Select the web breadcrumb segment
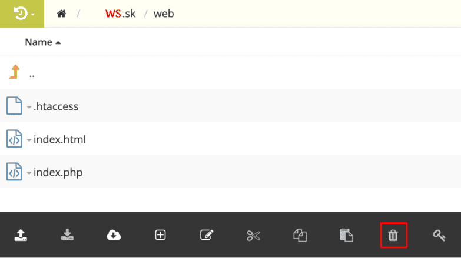The width and height of the screenshot is (461, 258). (164, 14)
